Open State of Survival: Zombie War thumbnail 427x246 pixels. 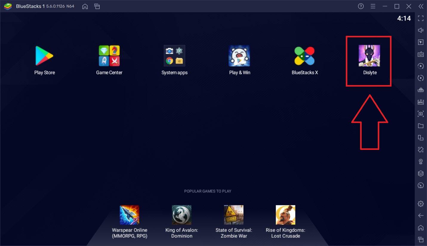click(234, 215)
